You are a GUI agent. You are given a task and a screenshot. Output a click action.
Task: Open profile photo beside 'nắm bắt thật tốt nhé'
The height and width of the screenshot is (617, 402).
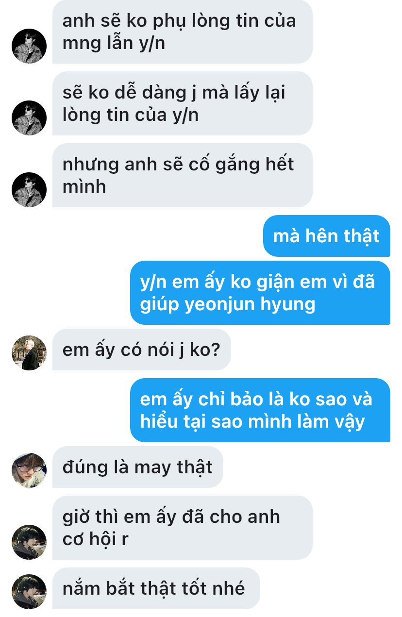(29, 592)
